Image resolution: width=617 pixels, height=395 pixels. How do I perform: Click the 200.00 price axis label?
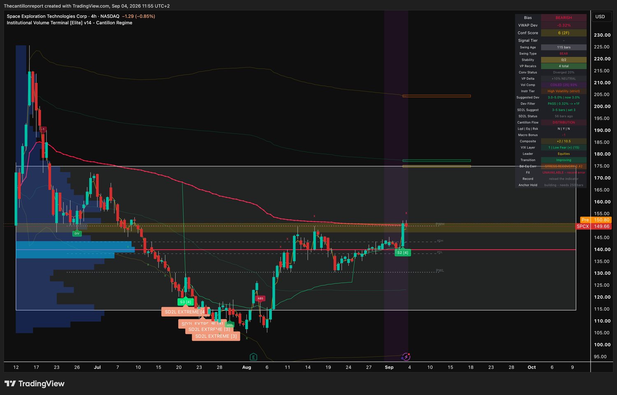pos(602,106)
